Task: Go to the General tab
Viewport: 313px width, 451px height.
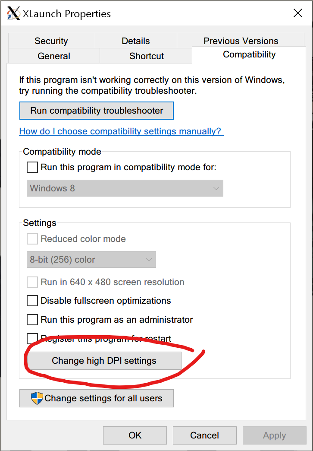Action: (54, 56)
